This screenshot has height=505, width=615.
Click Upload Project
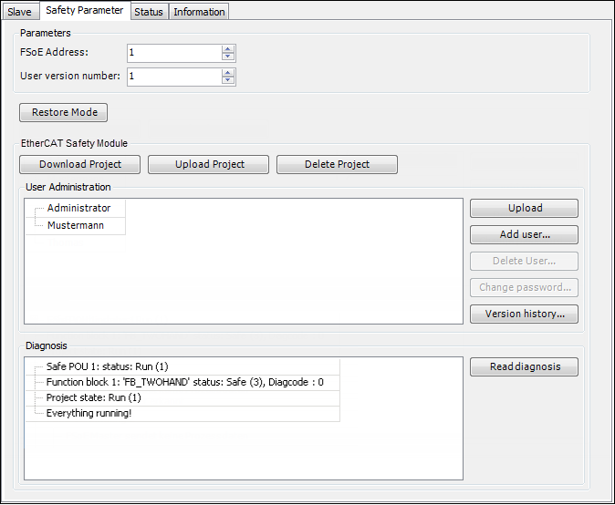point(209,165)
